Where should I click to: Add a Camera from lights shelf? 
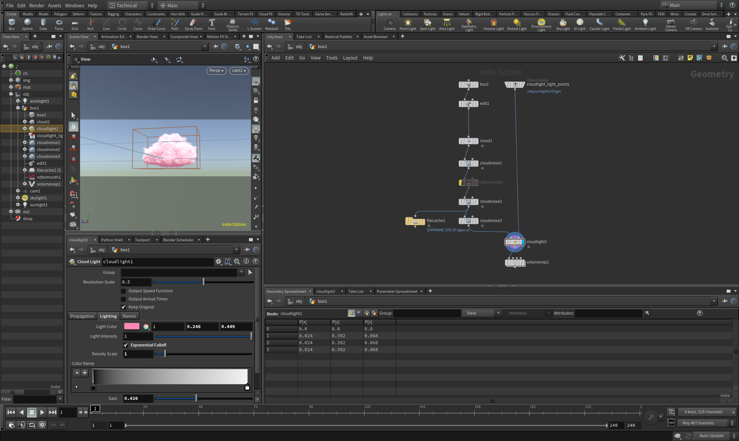point(390,25)
